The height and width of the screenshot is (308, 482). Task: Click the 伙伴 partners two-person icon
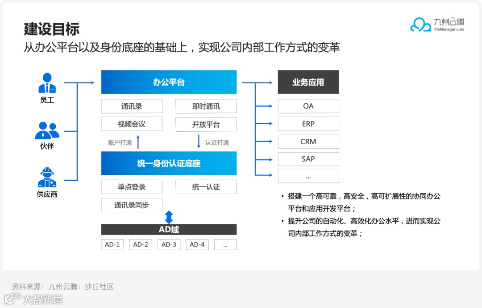click(47, 130)
